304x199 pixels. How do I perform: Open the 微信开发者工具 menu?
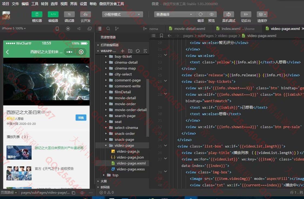[x=112, y=4]
